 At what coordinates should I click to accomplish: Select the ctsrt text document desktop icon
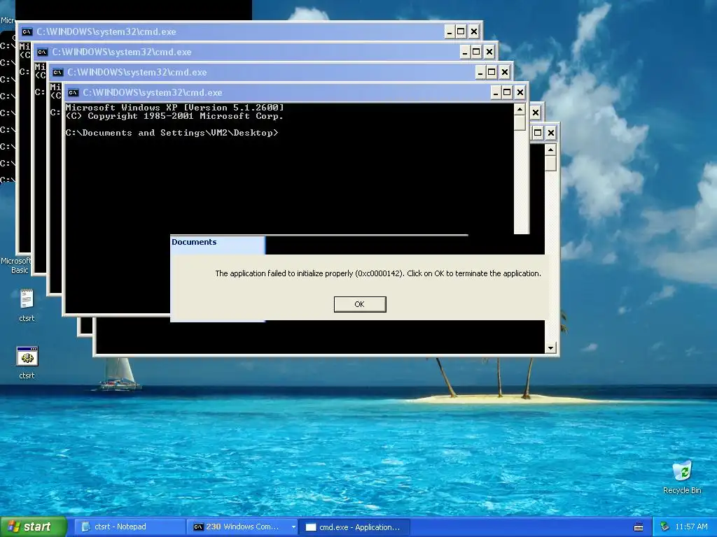coord(27,305)
